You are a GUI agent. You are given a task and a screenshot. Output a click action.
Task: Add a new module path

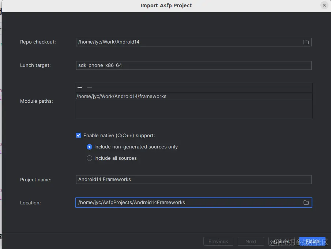pyautogui.click(x=80, y=88)
